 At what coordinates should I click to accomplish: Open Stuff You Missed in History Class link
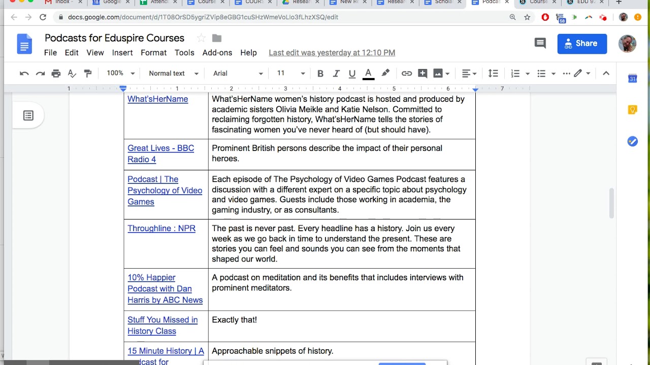[x=162, y=325]
